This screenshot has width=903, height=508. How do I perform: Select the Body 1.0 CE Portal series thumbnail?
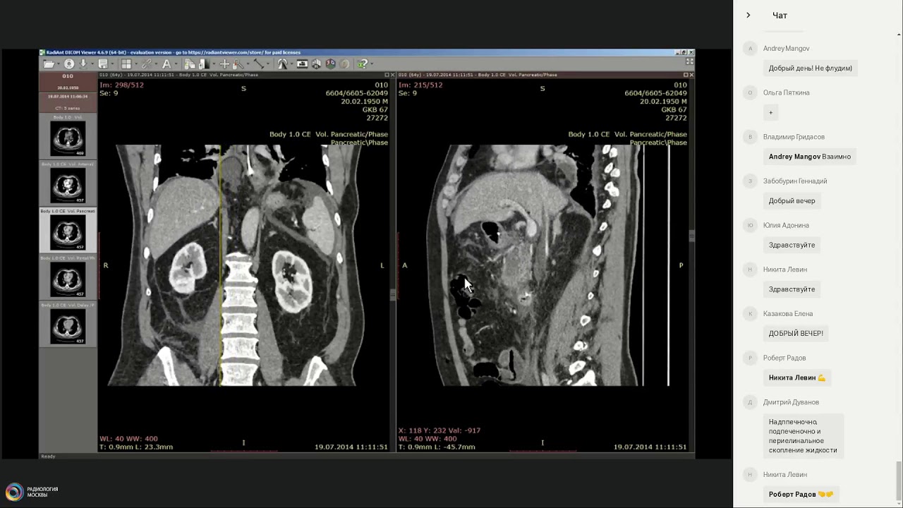68,277
